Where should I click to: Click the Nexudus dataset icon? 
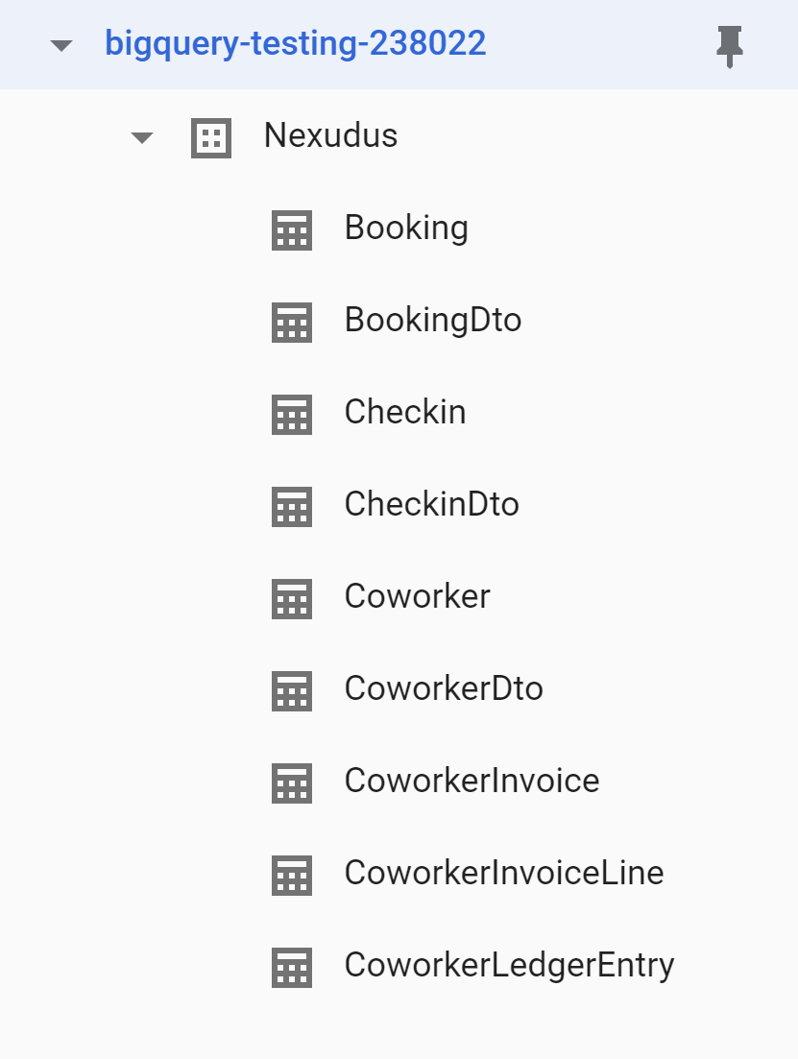[x=211, y=138]
